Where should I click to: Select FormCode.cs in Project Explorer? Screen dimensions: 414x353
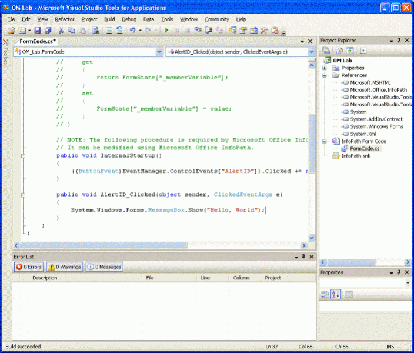pos(365,148)
